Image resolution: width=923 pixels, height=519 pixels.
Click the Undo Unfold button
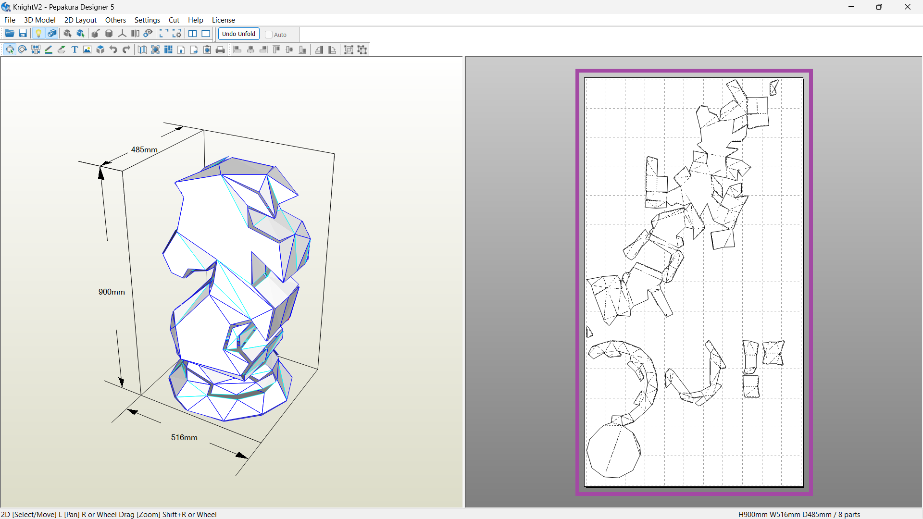point(238,34)
